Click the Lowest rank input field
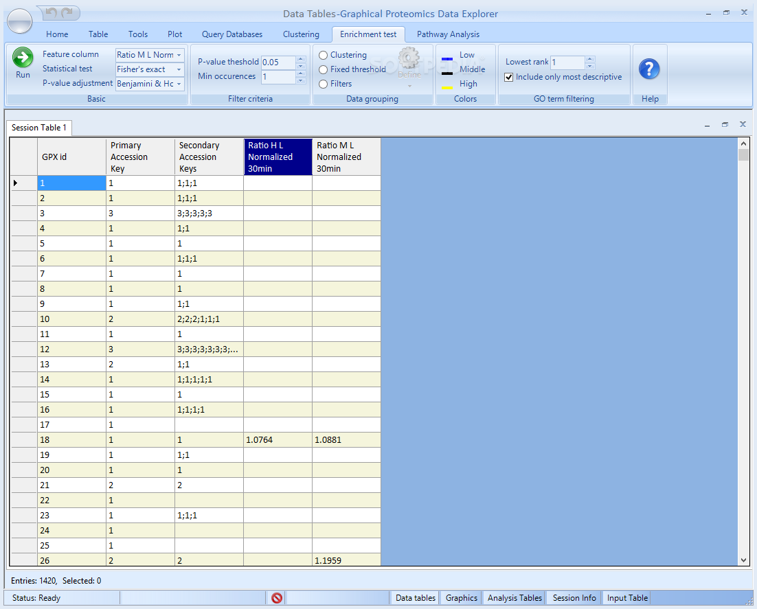The image size is (757, 609). tap(567, 62)
